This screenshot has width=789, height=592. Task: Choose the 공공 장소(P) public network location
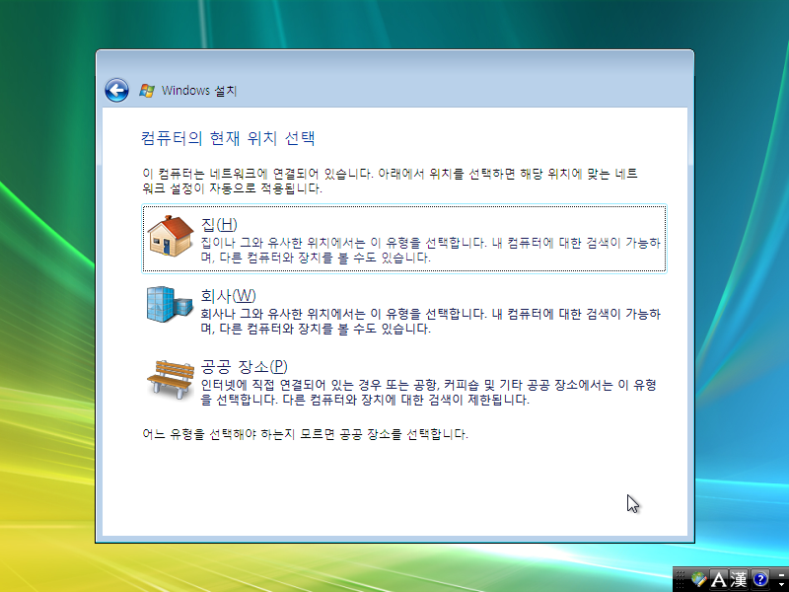tap(404, 381)
